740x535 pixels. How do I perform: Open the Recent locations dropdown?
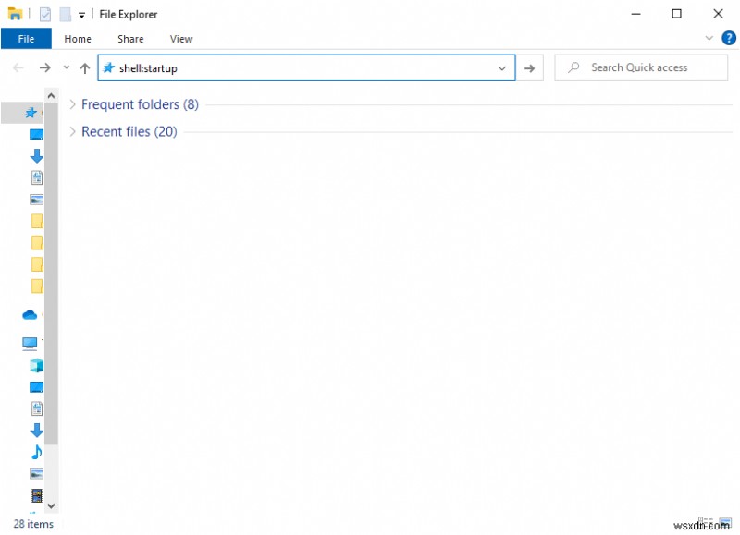(67, 67)
